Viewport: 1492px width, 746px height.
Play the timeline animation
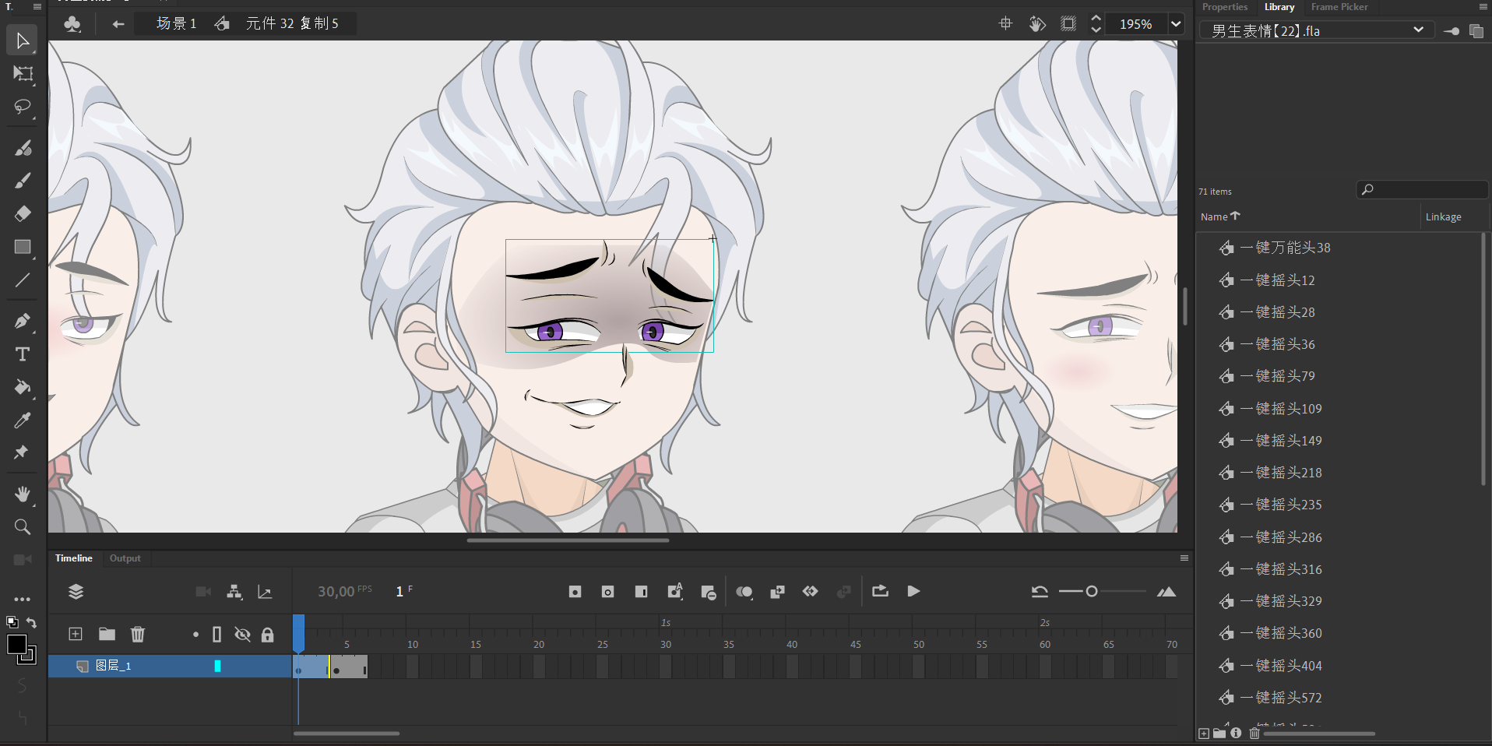(x=913, y=592)
